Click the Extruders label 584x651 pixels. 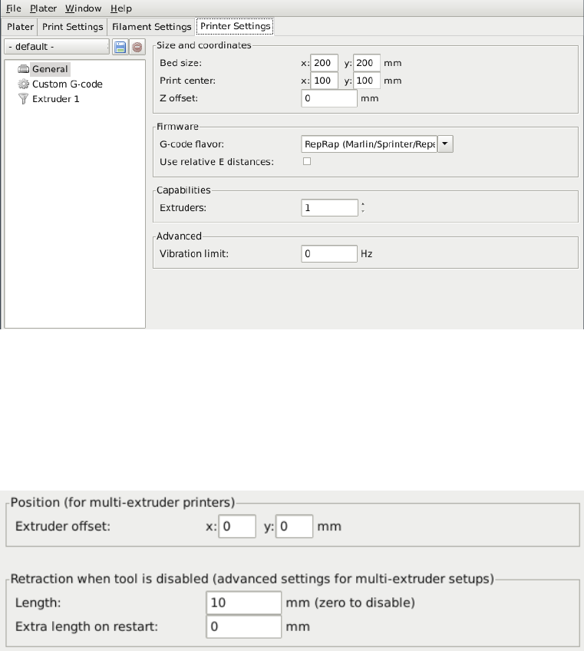click(x=183, y=207)
